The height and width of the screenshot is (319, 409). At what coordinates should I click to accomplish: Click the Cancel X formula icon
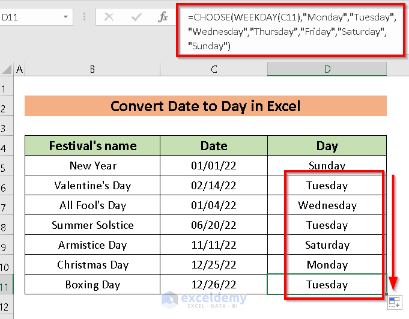tap(109, 17)
